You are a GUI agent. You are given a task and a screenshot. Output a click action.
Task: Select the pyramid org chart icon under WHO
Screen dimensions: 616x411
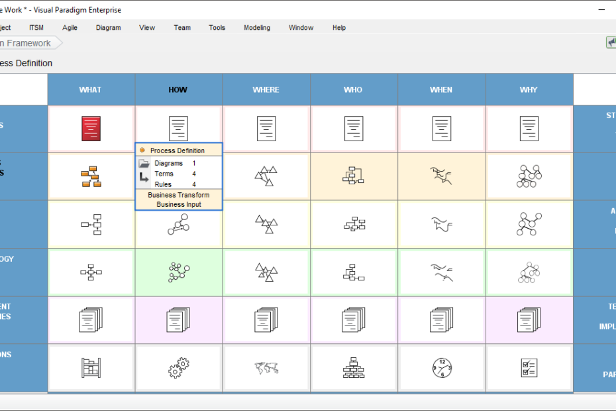(x=353, y=368)
